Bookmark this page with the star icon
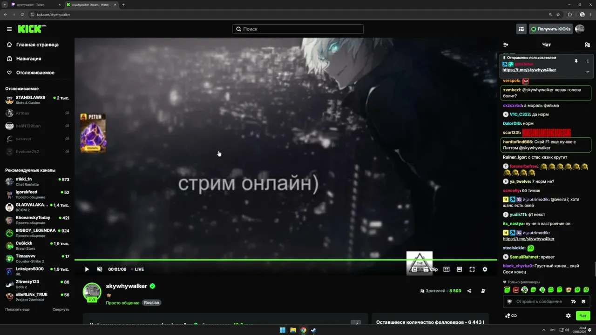This screenshot has width=596, height=335. (x=558, y=14)
